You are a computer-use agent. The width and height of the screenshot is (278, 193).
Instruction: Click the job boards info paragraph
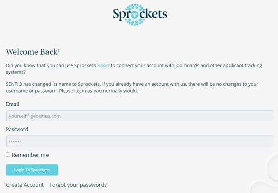click(x=134, y=69)
